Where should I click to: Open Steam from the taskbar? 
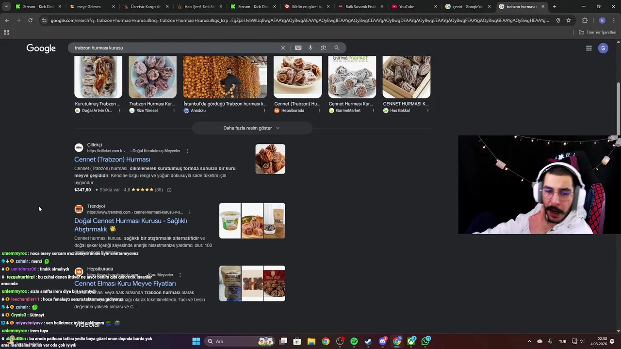(368, 341)
